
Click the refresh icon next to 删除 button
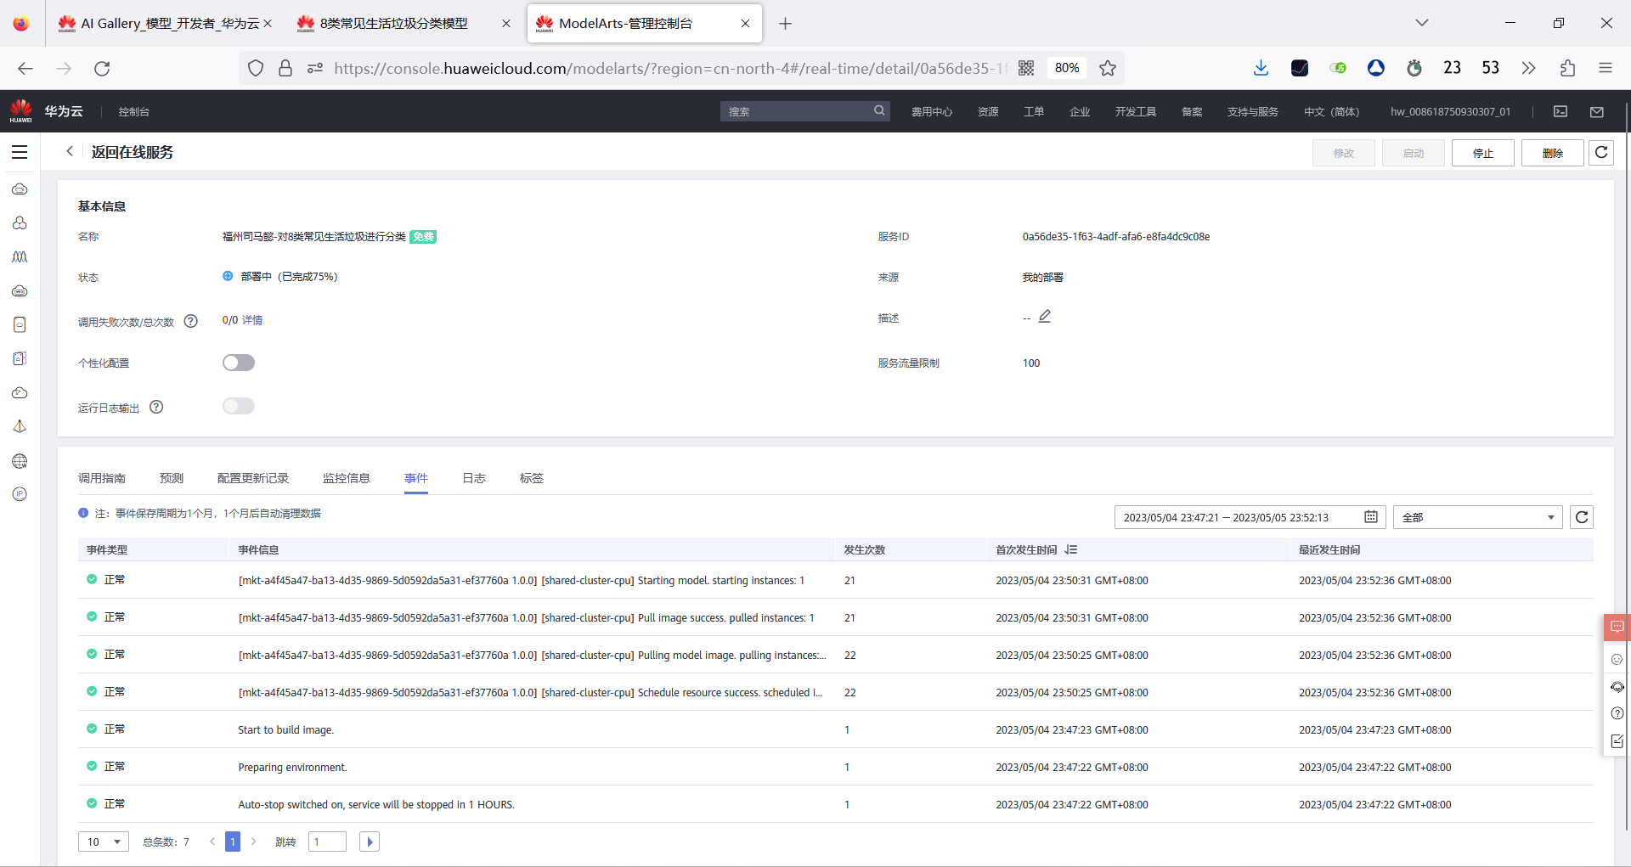pos(1601,153)
